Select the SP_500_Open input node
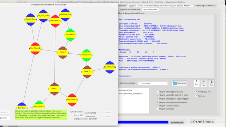Viewport: 226px width, 127px height. pyautogui.click(x=43, y=16)
